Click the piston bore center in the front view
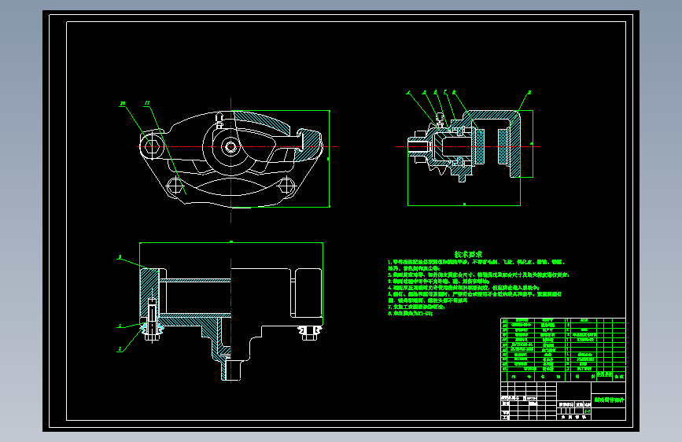The width and height of the screenshot is (682, 442). (x=230, y=146)
